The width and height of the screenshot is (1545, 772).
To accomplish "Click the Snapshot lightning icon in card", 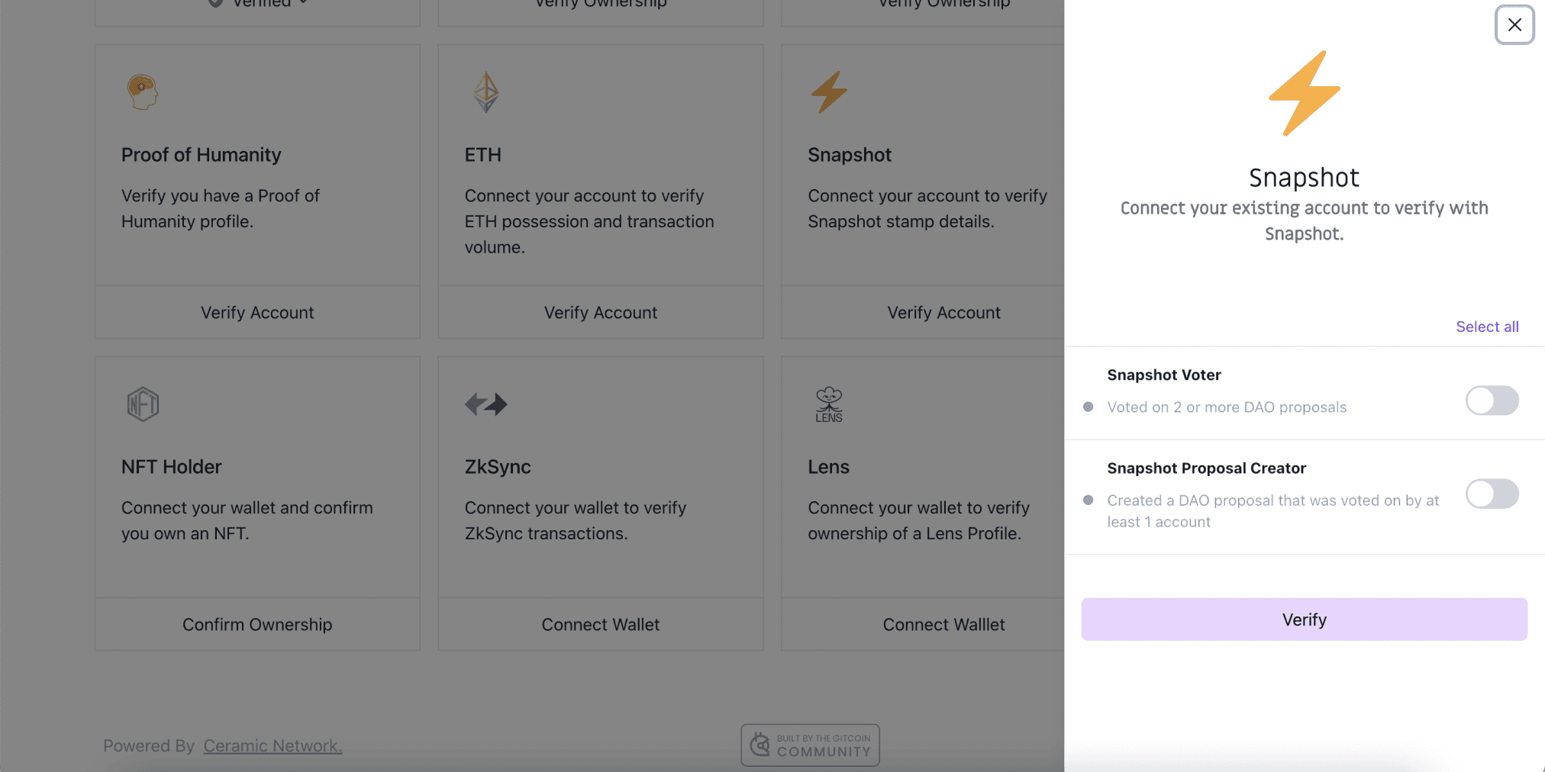I will point(829,92).
